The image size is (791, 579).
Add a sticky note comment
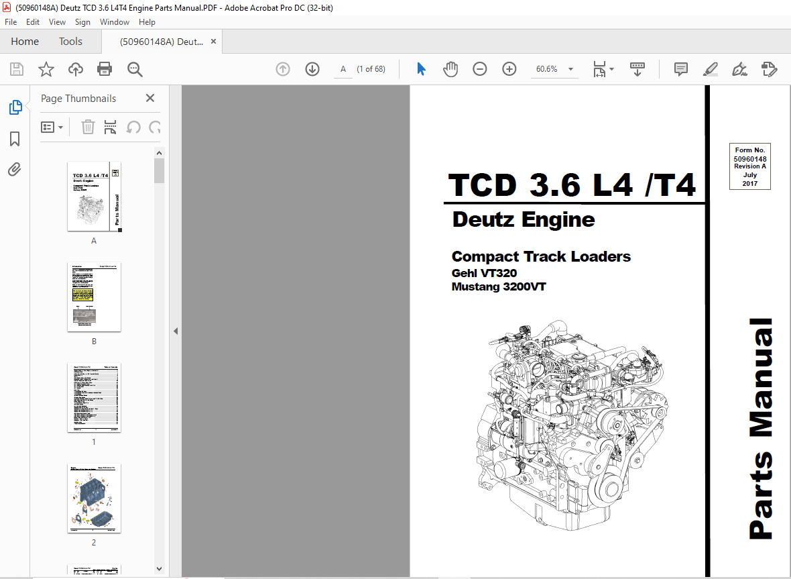click(681, 69)
